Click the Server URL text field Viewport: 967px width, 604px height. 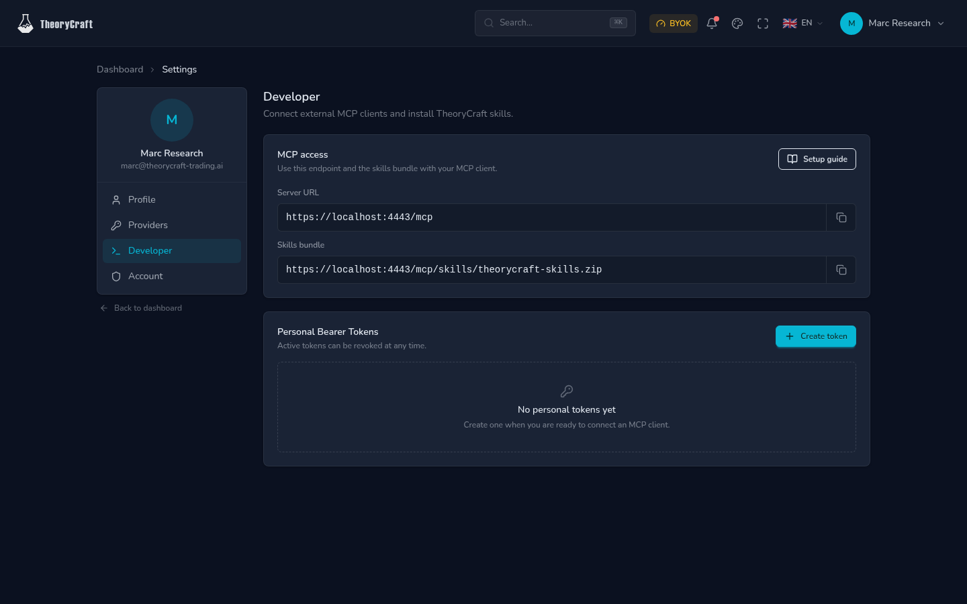click(x=551, y=217)
